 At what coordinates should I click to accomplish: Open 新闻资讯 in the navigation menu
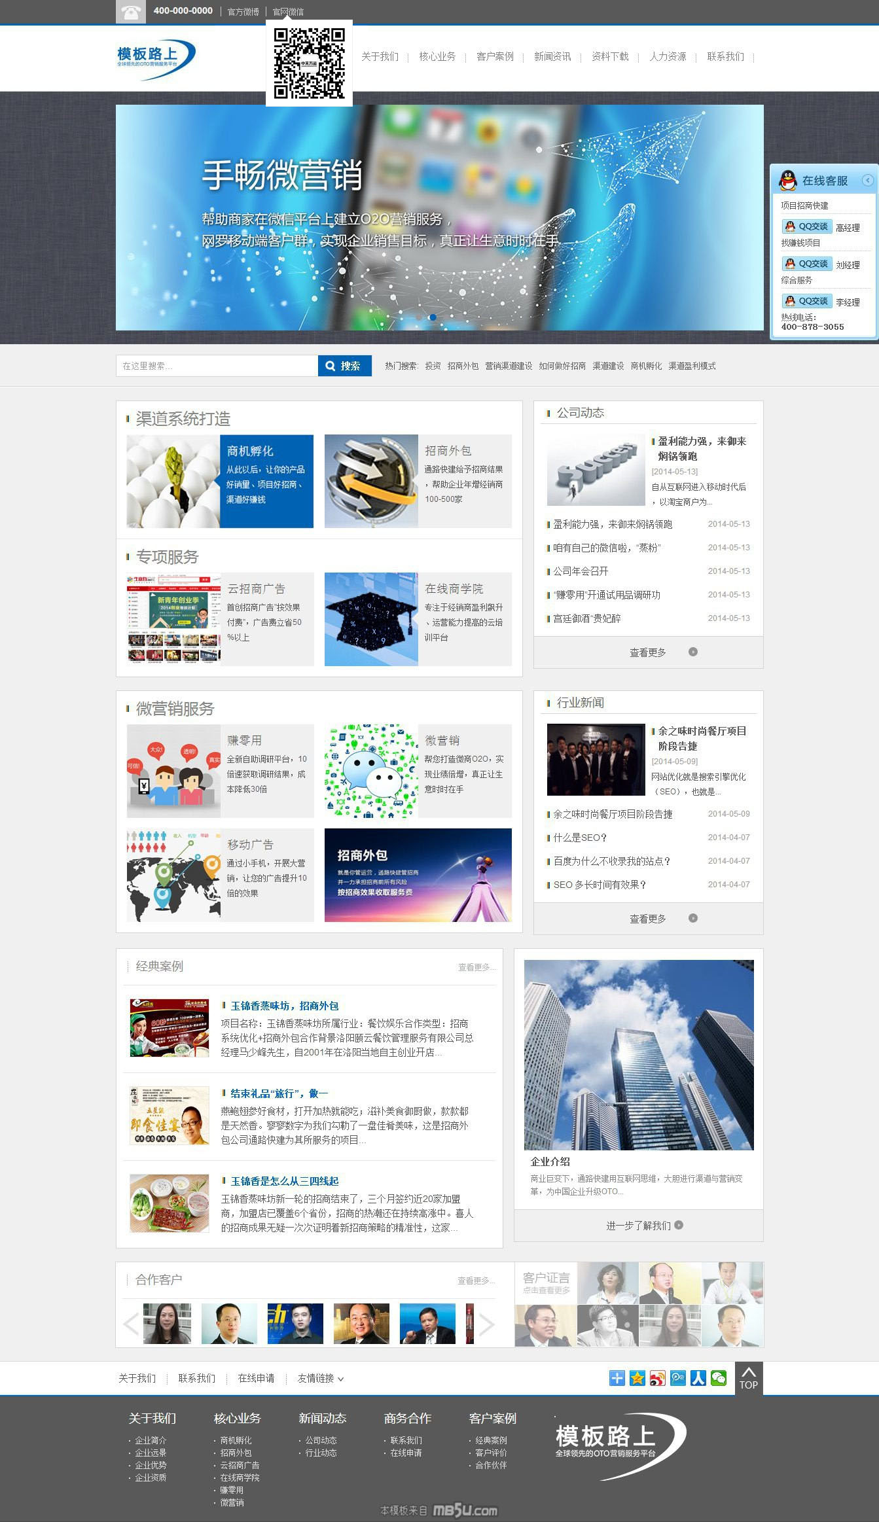(552, 57)
